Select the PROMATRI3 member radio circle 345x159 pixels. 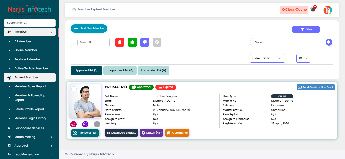tap(74, 89)
